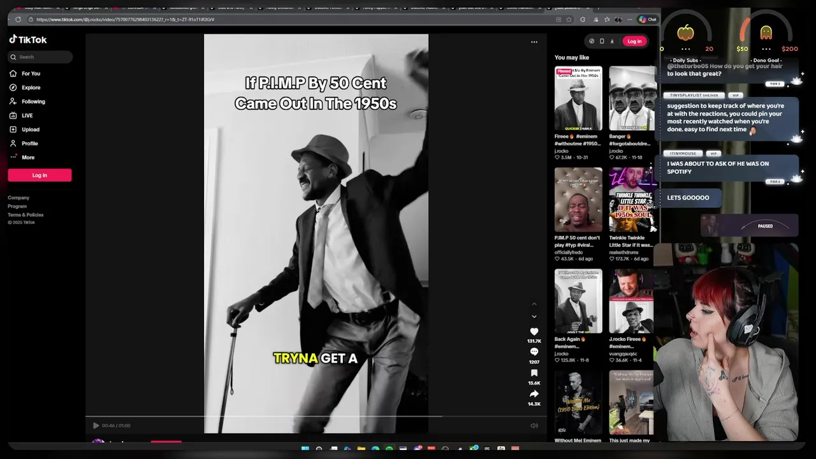The image size is (816, 459).
Task: Click the 'You may like' heading
Action: (572, 57)
